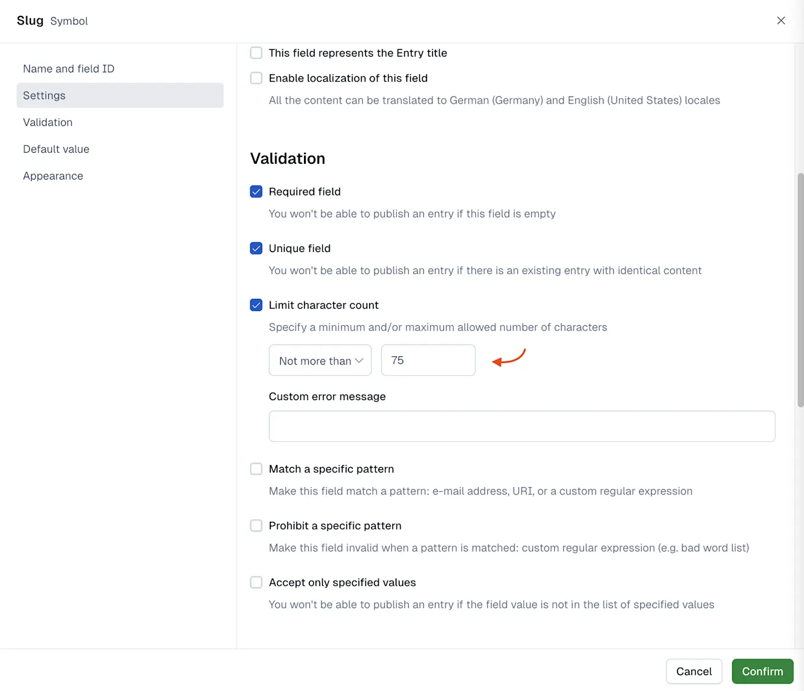Enable Prohibit a specific pattern
This screenshot has width=804, height=691.
[x=256, y=525]
